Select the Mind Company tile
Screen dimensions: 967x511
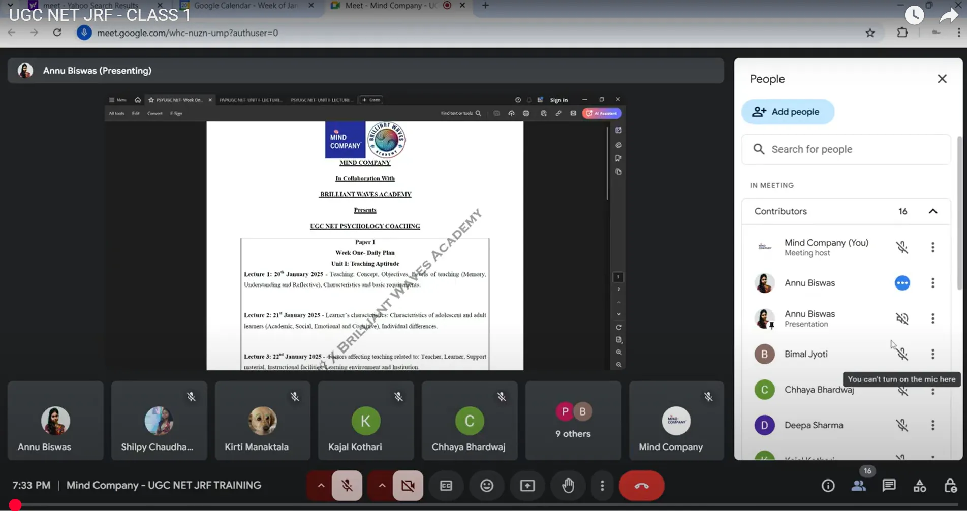pyautogui.click(x=676, y=421)
